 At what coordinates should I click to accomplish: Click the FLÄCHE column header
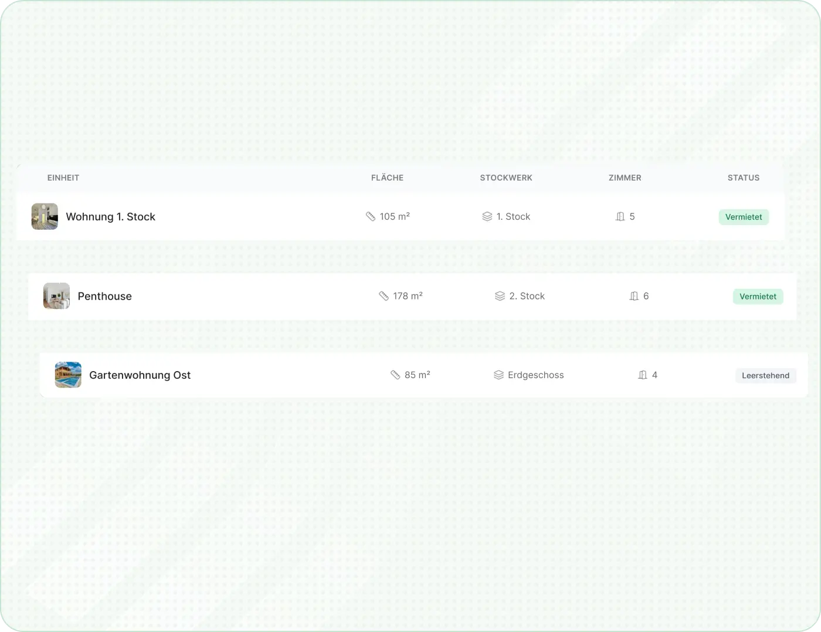(x=388, y=178)
